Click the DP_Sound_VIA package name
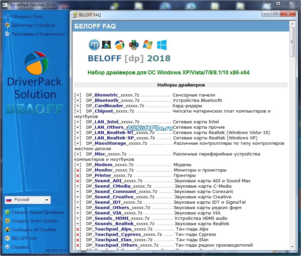Image resolution: width=301 pixels, height=256 pixels. click(x=114, y=213)
